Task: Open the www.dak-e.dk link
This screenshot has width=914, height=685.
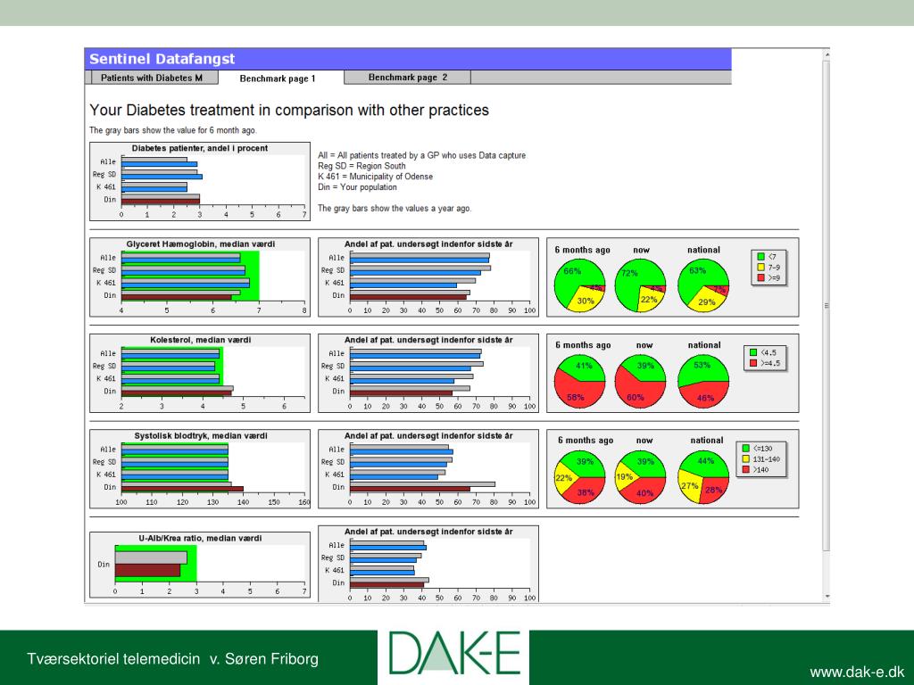Action: pos(857,673)
